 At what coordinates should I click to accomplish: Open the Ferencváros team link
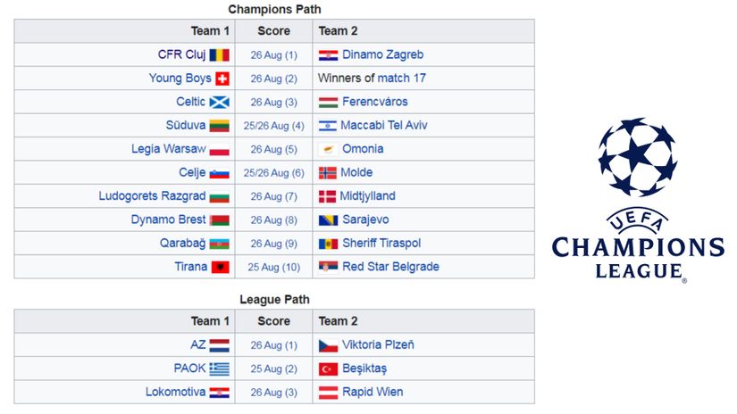point(374,102)
